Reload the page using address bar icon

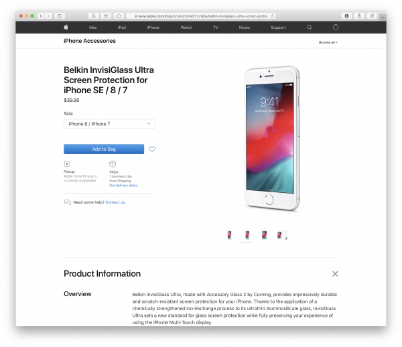click(x=272, y=16)
